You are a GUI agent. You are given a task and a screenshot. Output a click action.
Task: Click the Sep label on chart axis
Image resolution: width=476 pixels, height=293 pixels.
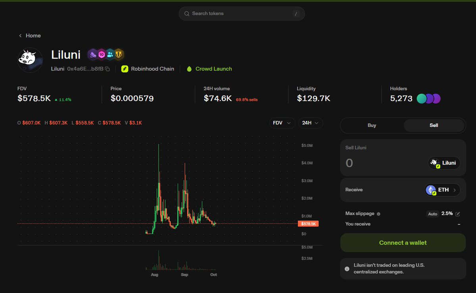[184, 274]
